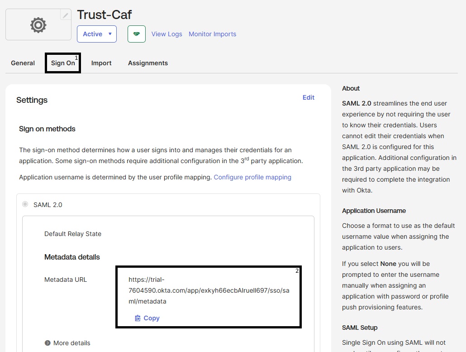Viewport: 466px width, 352px height.
Task: Copy the Metadata URL
Action: pos(147,318)
